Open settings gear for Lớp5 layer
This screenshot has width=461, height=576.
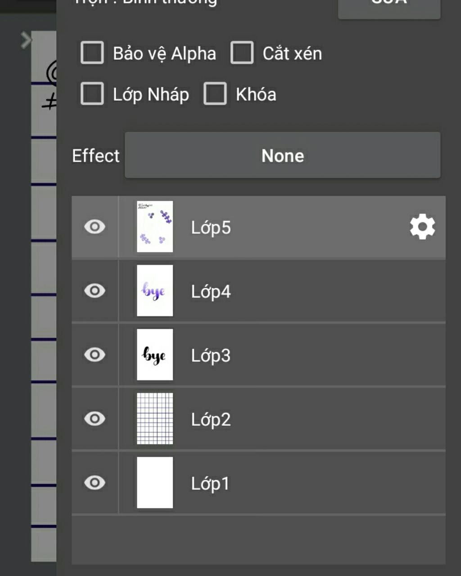(x=422, y=227)
